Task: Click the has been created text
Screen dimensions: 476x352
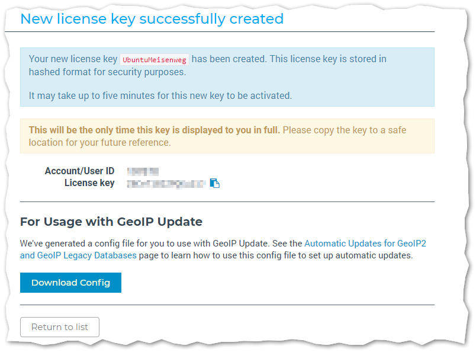Action: 231,59
